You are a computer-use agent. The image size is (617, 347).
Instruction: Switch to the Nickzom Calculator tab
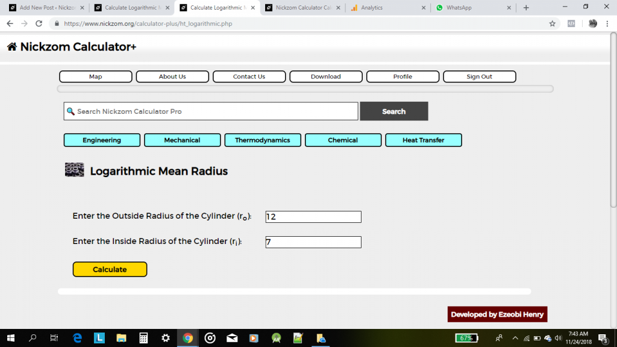click(302, 7)
